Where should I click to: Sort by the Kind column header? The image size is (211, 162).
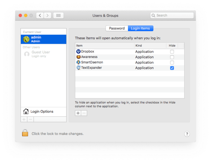(150, 46)
